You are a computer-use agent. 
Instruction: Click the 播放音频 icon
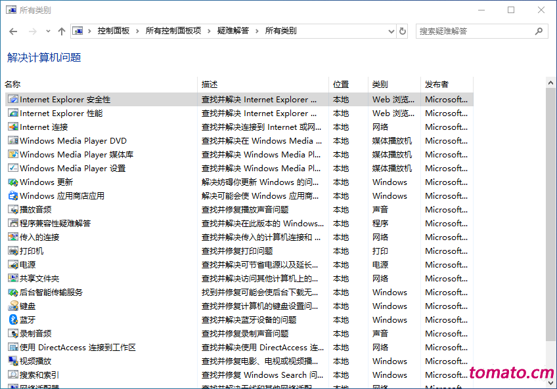pyautogui.click(x=13, y=210)
